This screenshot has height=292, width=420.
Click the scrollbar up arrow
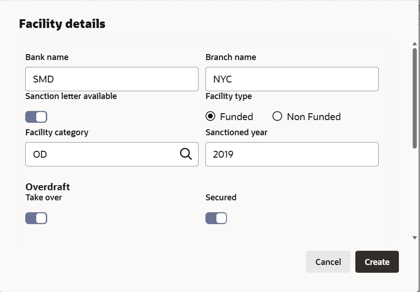click(x=414, y=44)
